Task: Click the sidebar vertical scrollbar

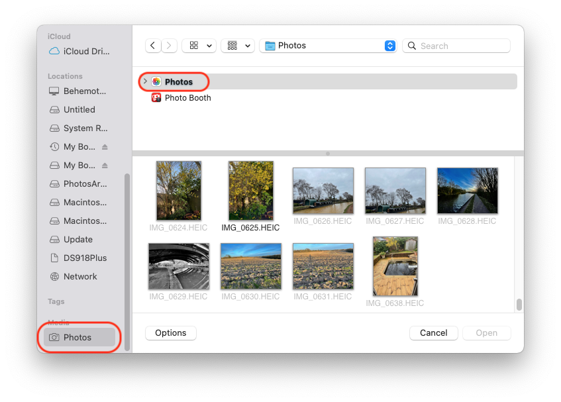Action: pos(127,262)
